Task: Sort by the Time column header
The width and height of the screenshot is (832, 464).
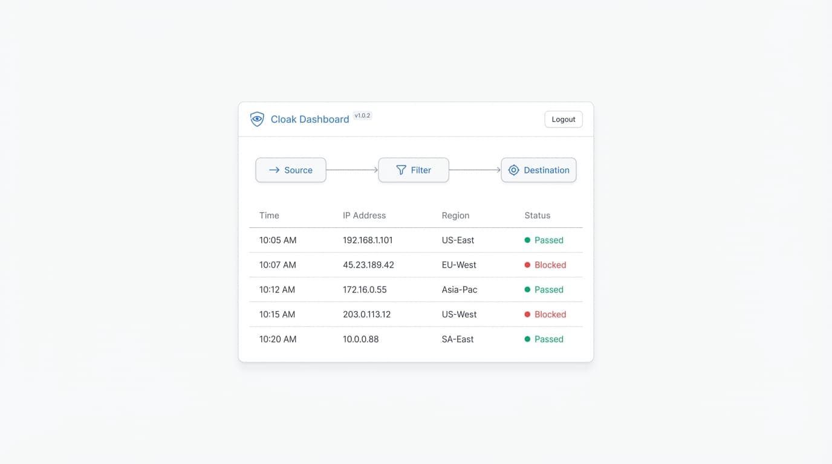Action: [269, 216]
